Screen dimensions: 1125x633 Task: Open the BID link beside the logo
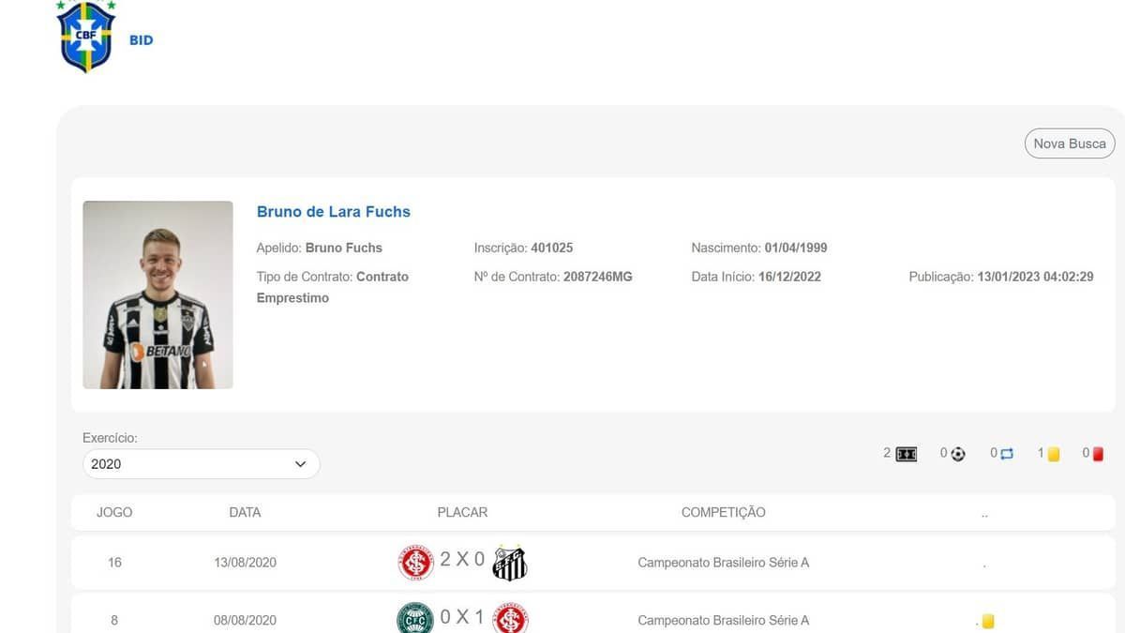(x=142, y=40)
